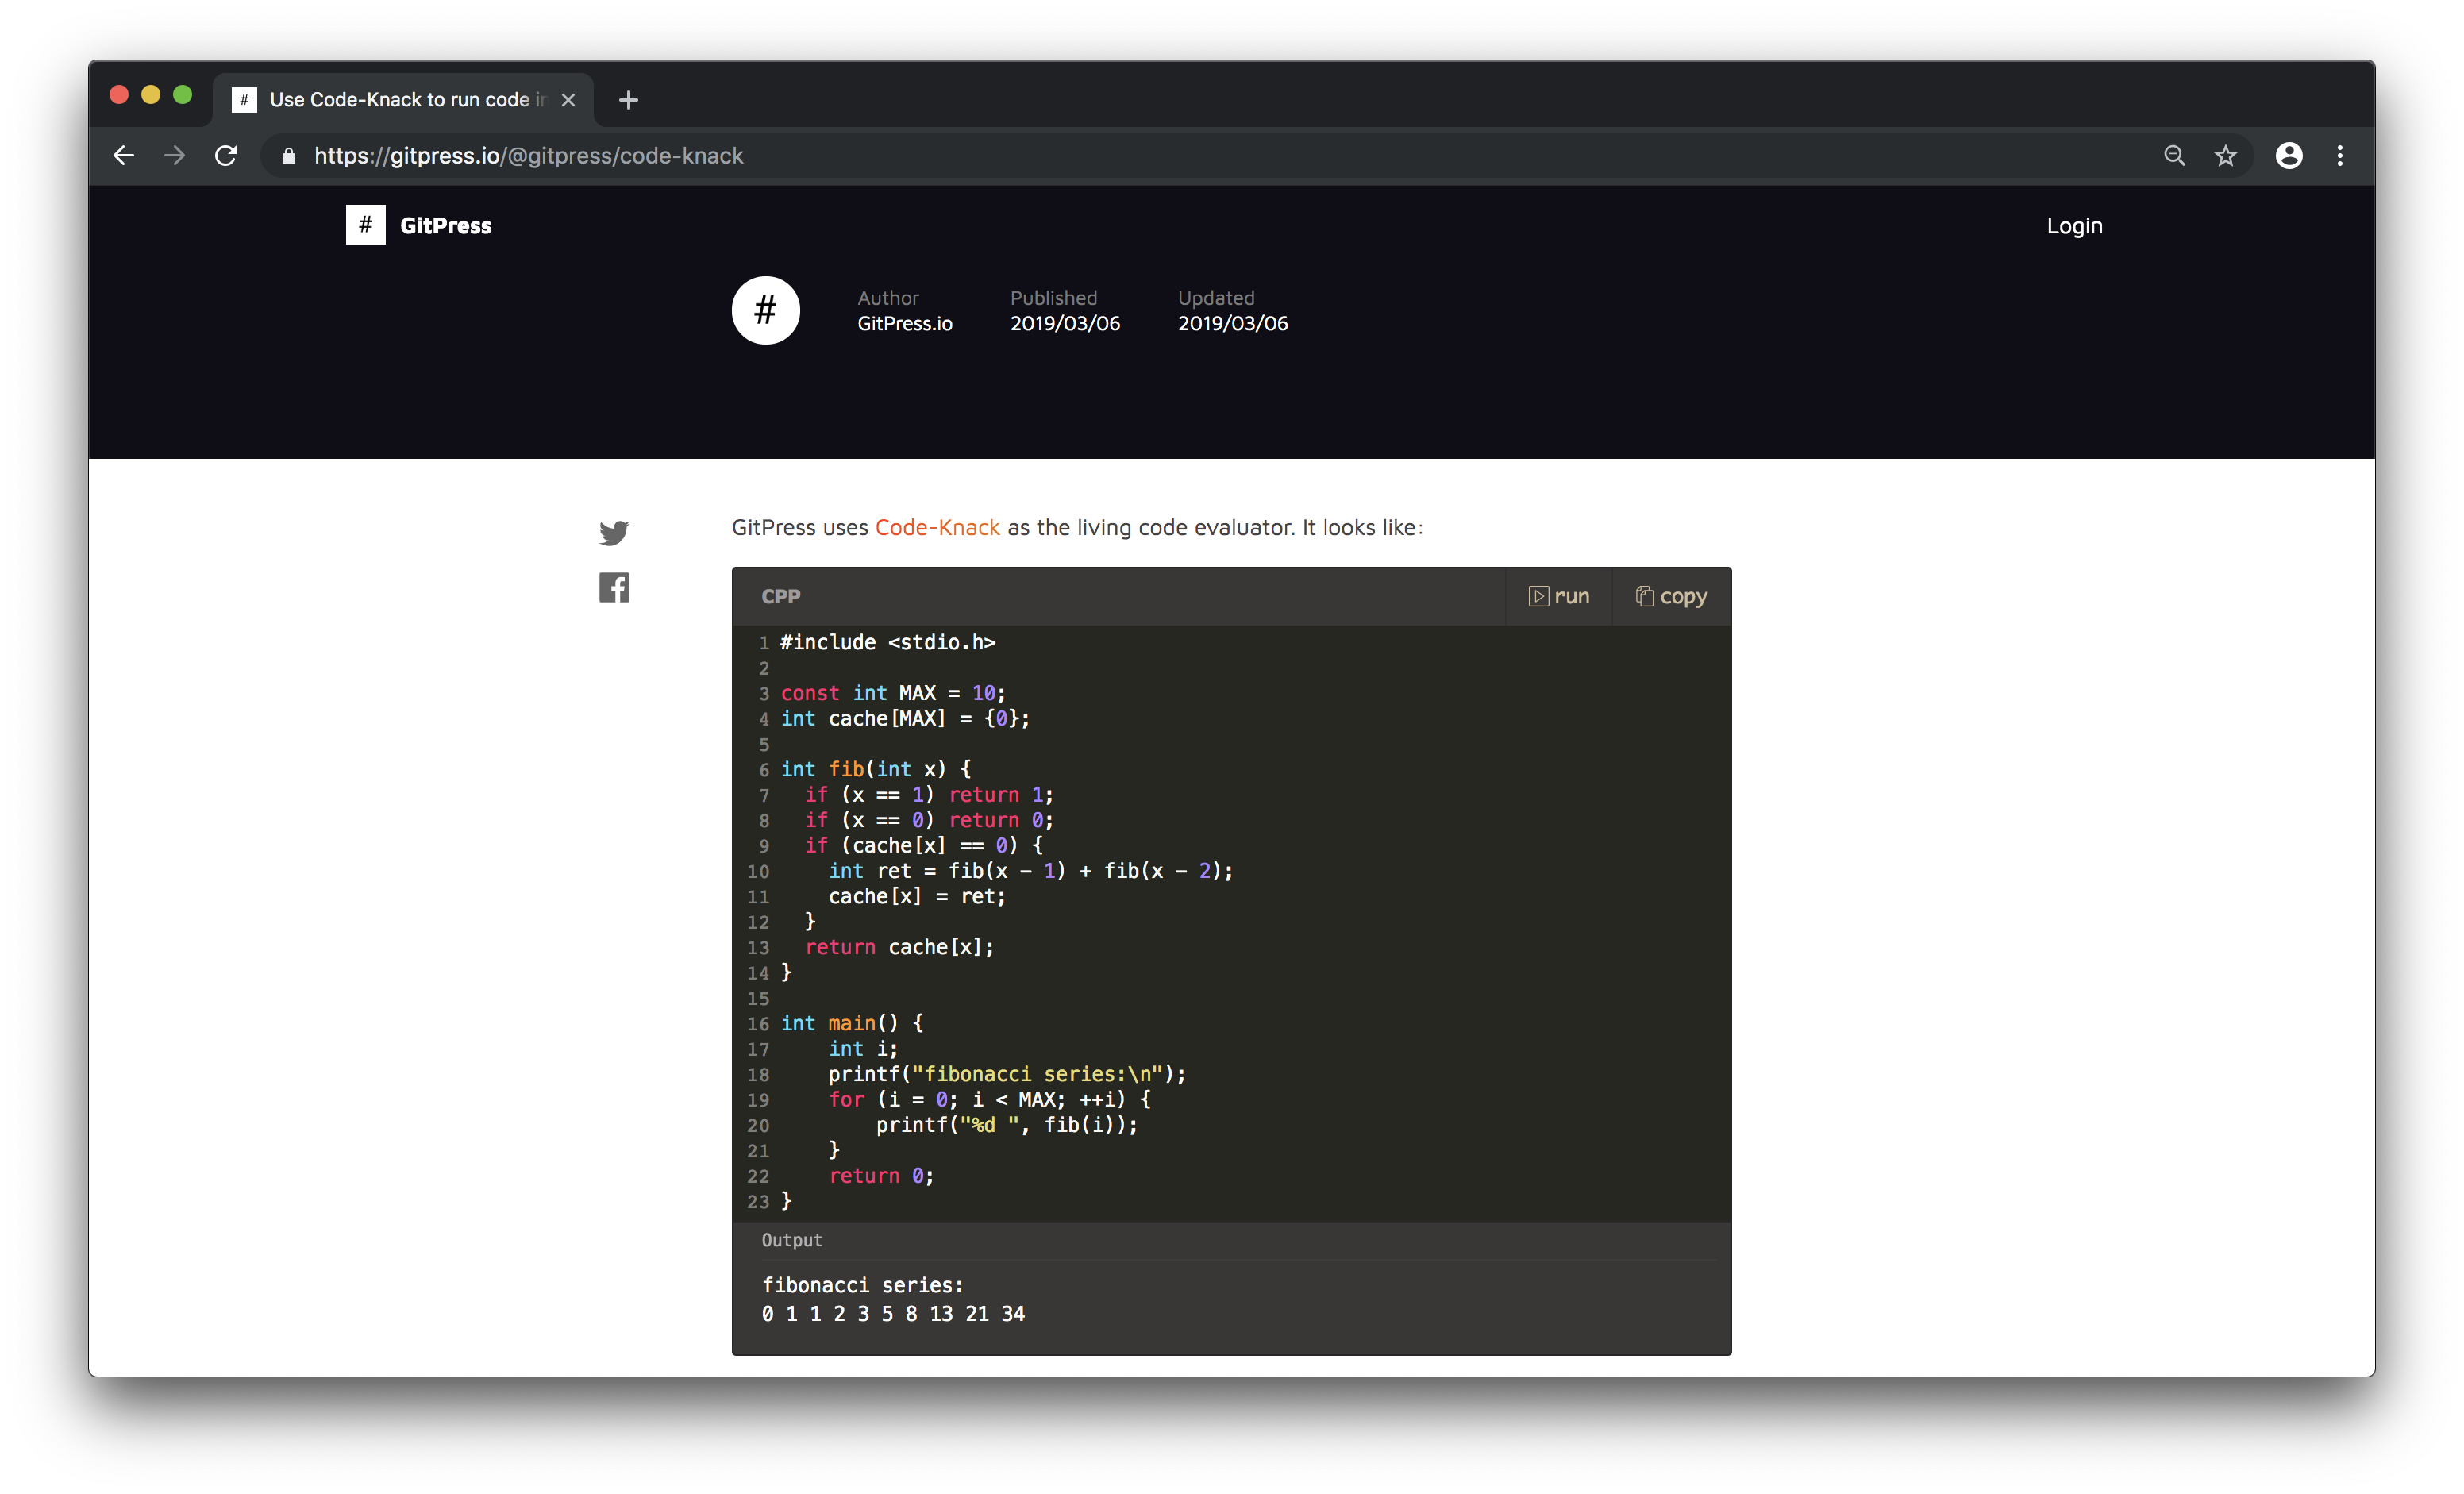Open Chrome three-dot menu

tap(2339, 156)
